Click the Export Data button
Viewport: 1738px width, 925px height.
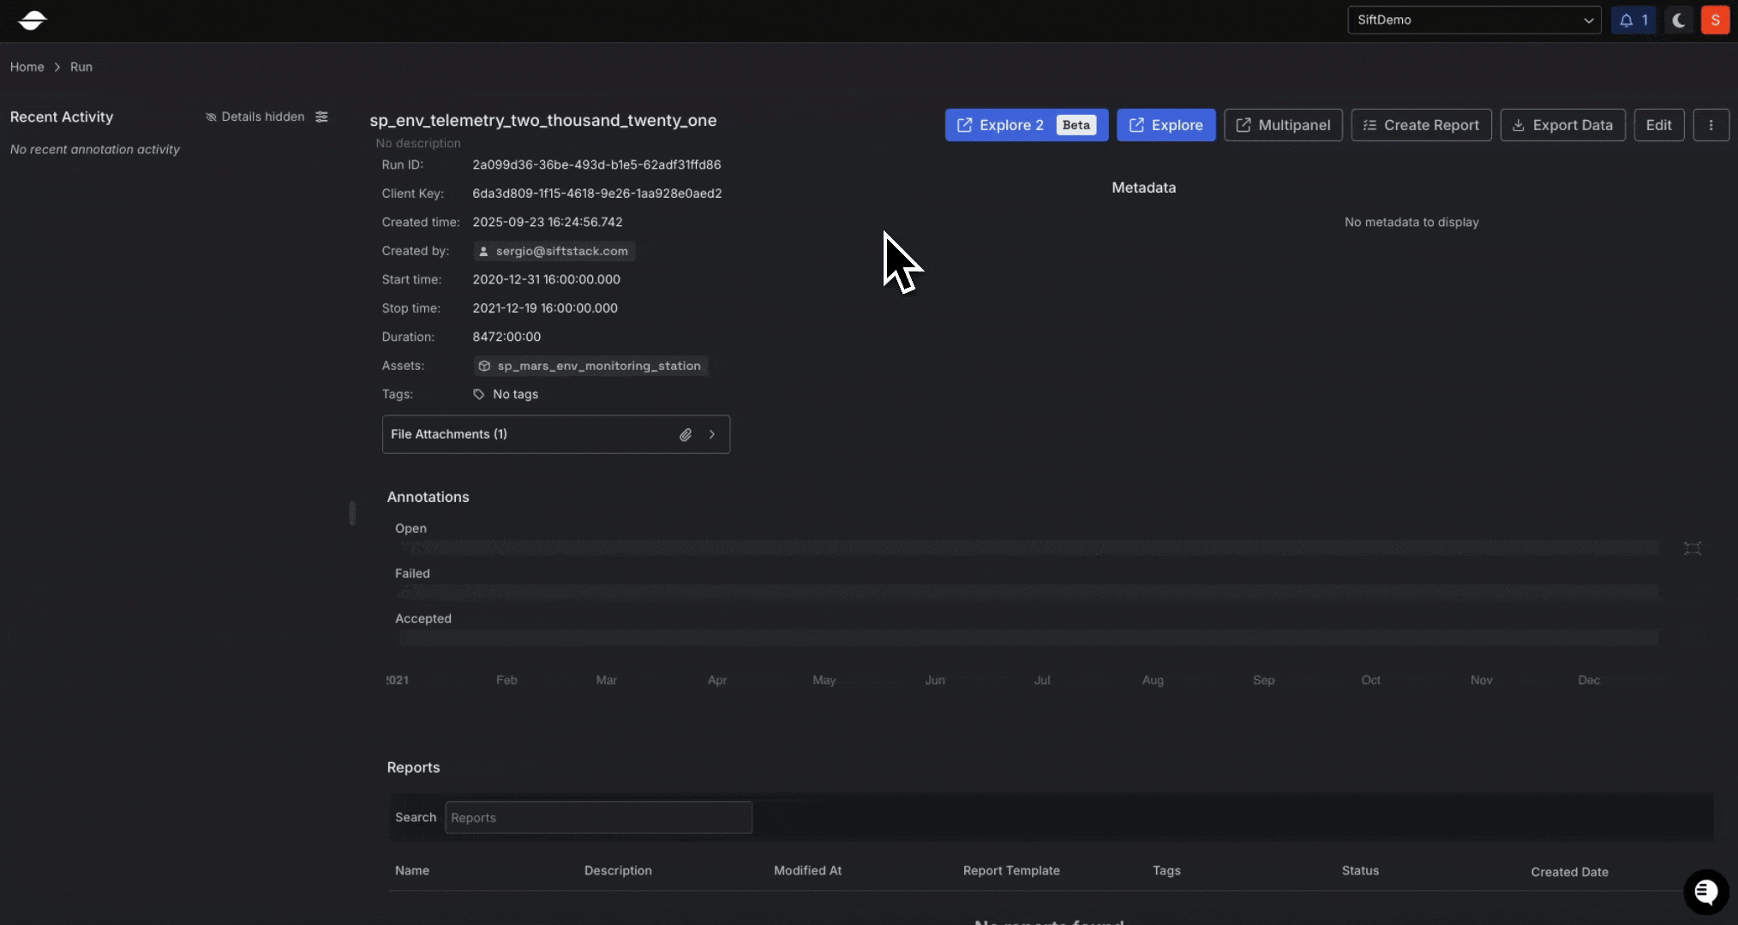1561,125
